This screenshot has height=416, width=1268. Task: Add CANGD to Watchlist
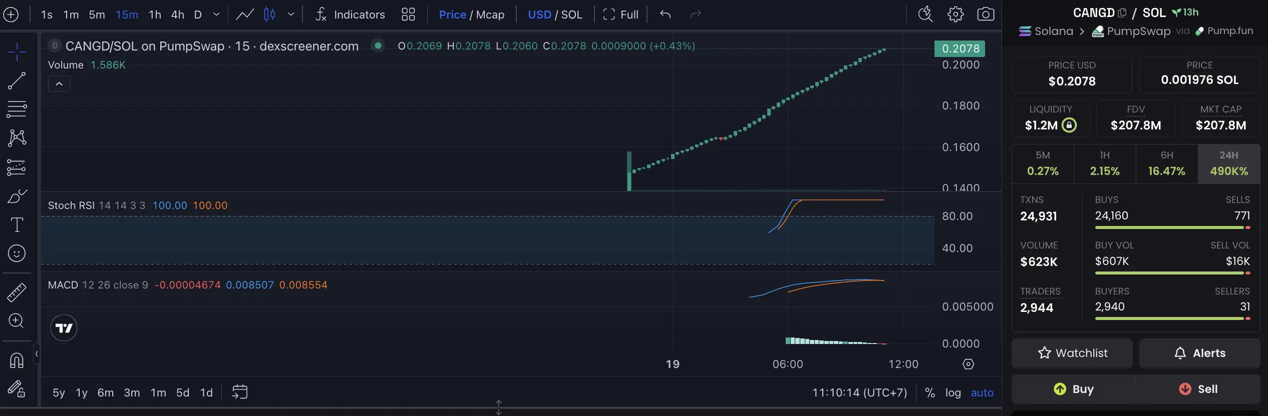1072,353
